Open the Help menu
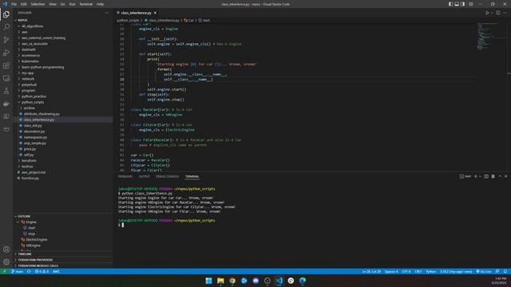 (100, 4)
